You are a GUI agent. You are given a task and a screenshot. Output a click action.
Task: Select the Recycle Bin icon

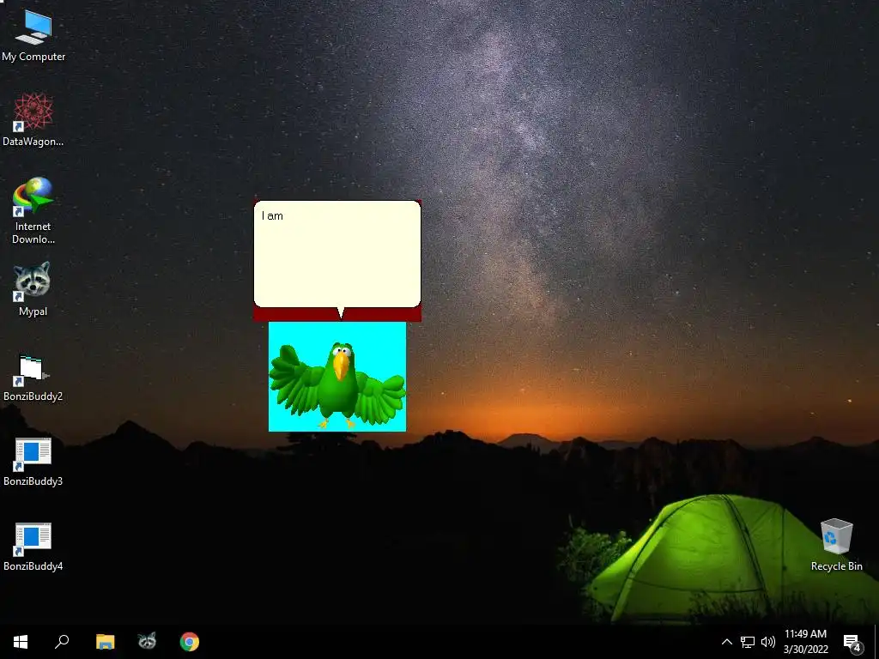click(x=836, y=545)
